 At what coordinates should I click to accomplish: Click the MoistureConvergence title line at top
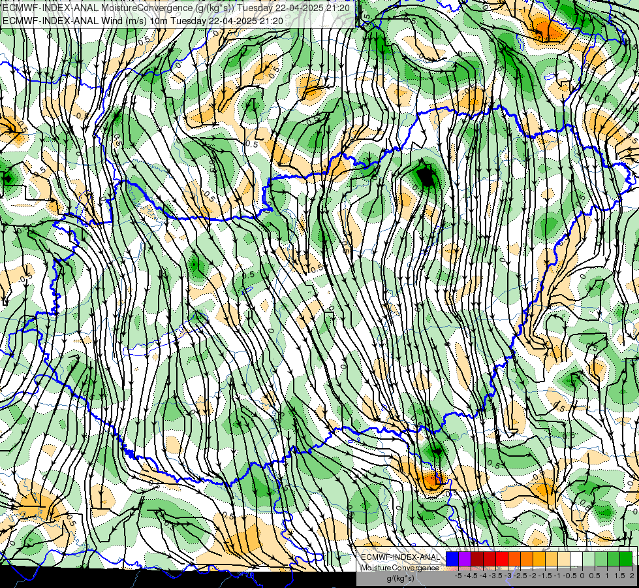pyautogui.click(x=176, y=8)
